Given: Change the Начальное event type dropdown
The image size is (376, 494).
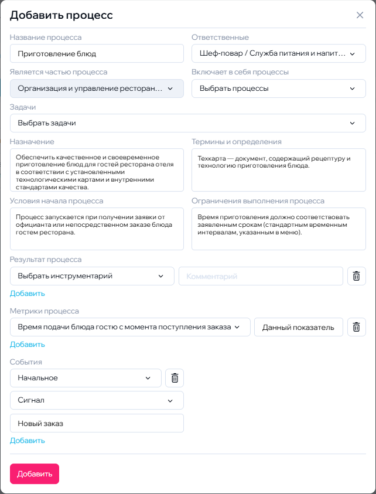Looking at the screenshot, I should pyautogui.click(x=86, y=378).
